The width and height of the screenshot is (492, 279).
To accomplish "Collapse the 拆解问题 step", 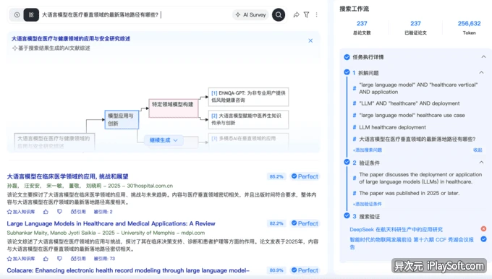I will click(x=481, y=72).
